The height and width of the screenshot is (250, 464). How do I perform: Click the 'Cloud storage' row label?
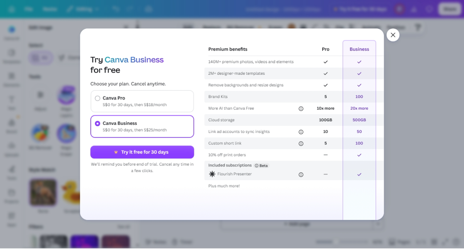pos(222,120)
